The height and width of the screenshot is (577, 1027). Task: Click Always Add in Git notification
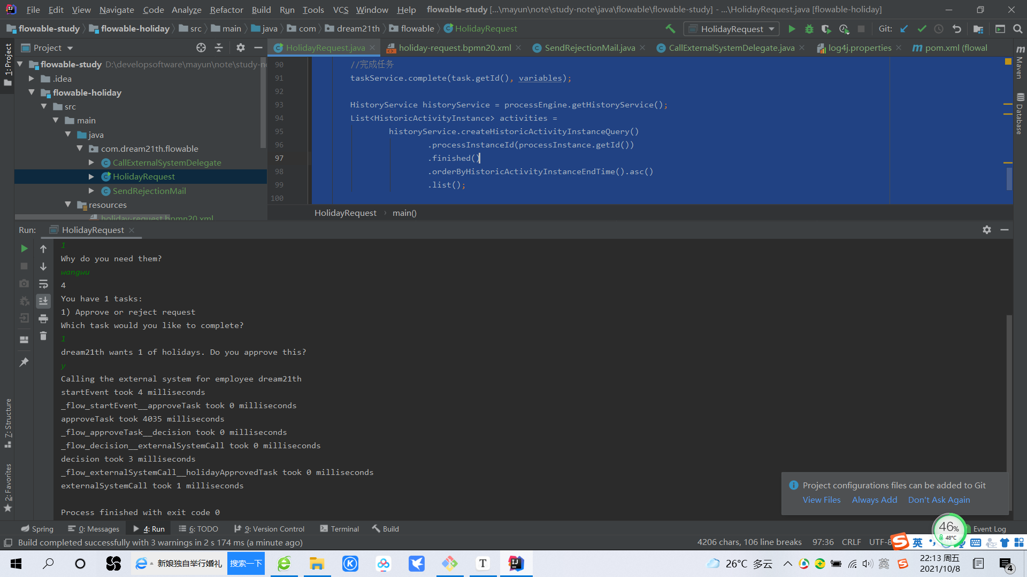tap(875, 500)
